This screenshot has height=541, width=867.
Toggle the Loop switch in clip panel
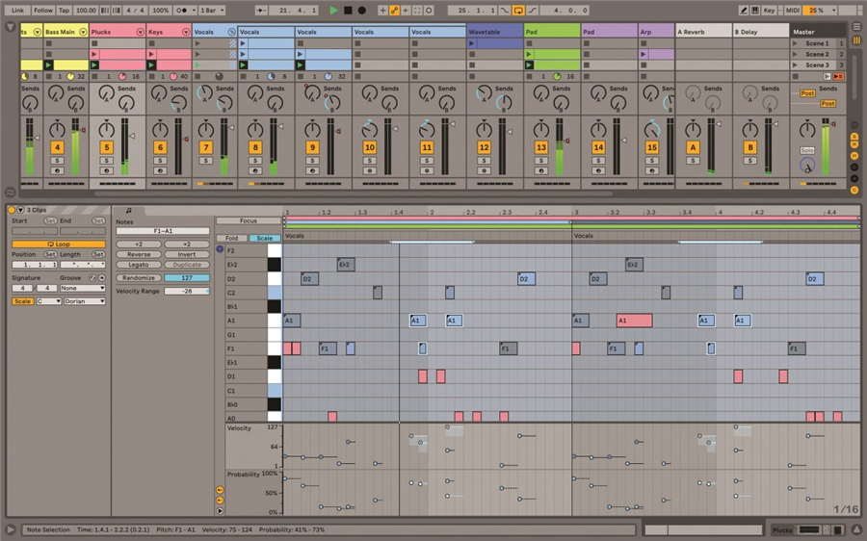59,244
